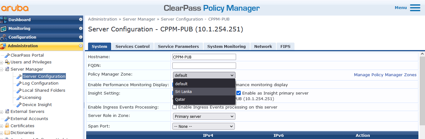
Task: Switch to the System Monitoring tab
Action: click(226, 46)
